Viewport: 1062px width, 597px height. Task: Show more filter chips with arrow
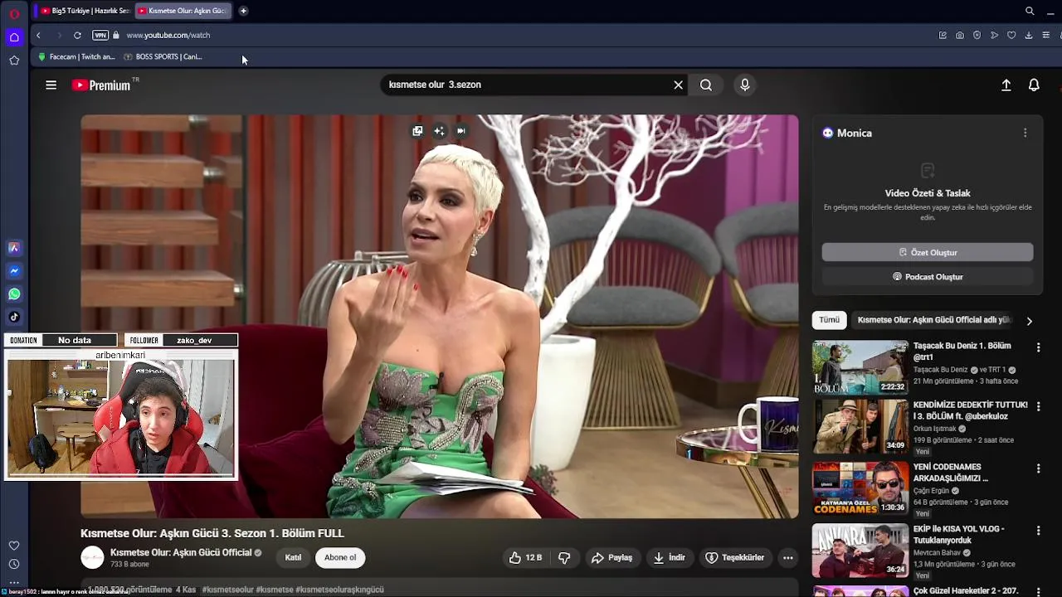pyautogui.click(x=1029, y=321)
